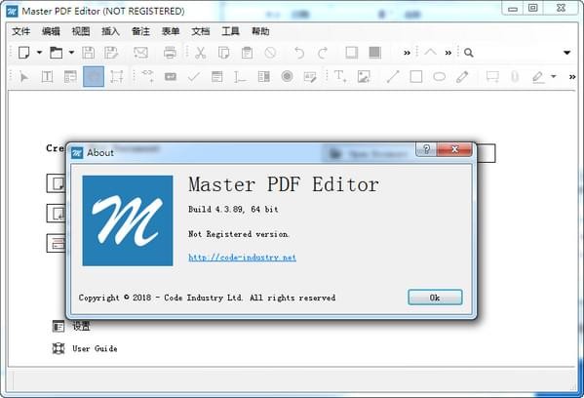This screenshot has width=584, height=398.
Task: Click the Master PDF Editor logo image
Action: [x=128, y=220]
